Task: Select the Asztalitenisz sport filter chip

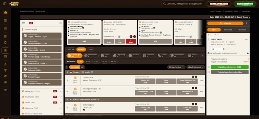Action: pos(177,55)
